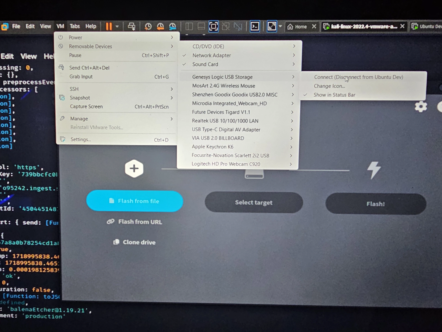This screenshot has width=442, height=332.
Task: Expand the Power submenu
Action: (75, 37)
